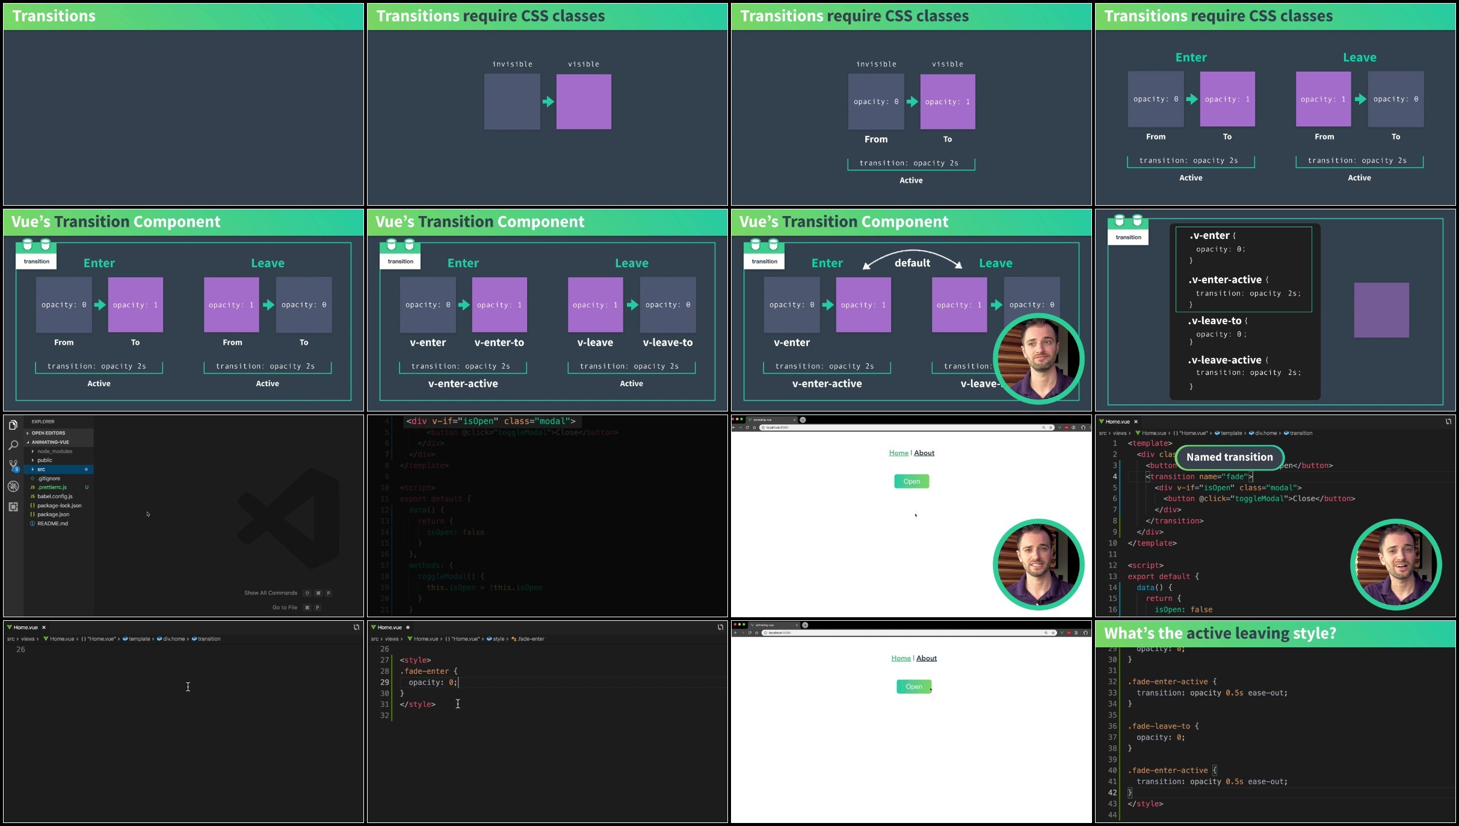Click About link in browser showing presenter webcam
The image size is (1459, 826).
click(x=924, y=453)
